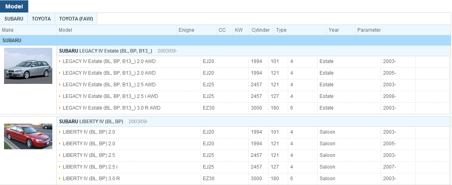Click the SUBARU make section bar
This screenshot has width=452, height=185.
pos(225,41)
